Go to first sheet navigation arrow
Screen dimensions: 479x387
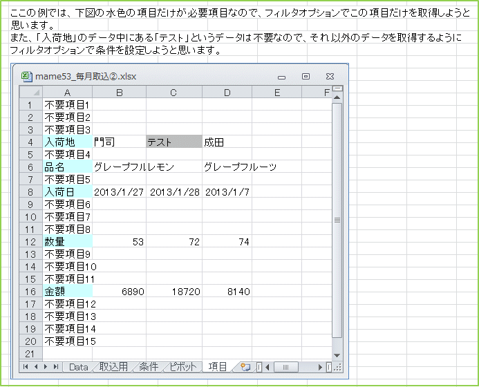pyautogui.click(x=26, y=366)
